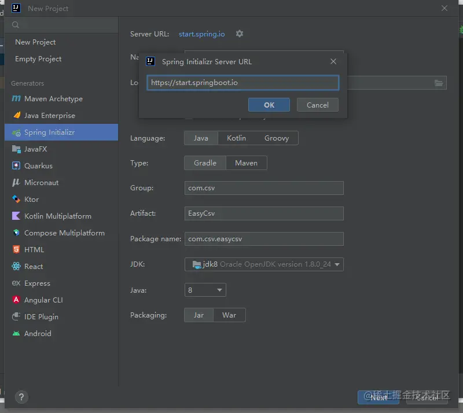
Task: Choose Maven project type
Action: tap(247, 163)
